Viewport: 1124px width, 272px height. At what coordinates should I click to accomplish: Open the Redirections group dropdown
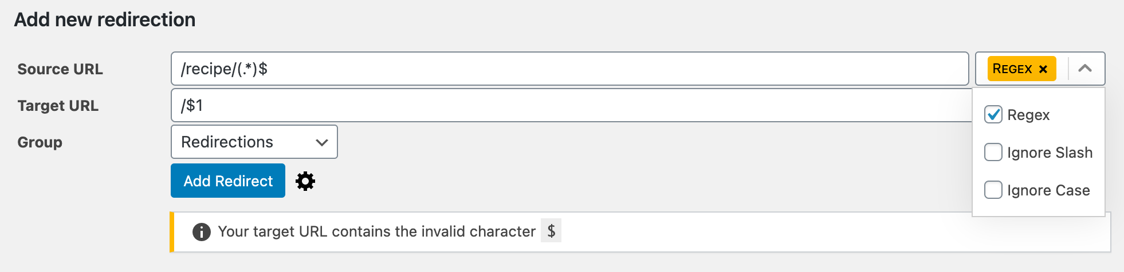[x=254, y=142]
